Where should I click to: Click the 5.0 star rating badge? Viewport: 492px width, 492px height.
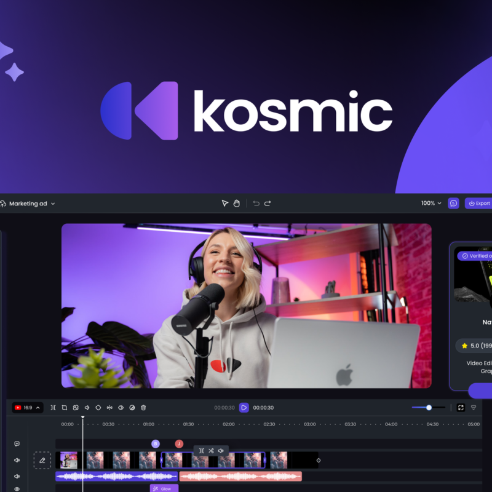(474, 346)
